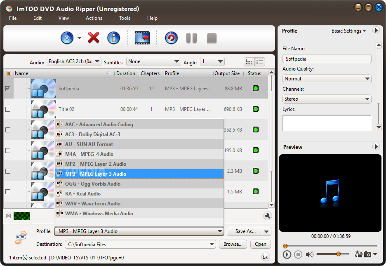Open Basic Settings dropdown
Image resolution: width=386 pixels, height=266 pixels.
pos(348,31)
